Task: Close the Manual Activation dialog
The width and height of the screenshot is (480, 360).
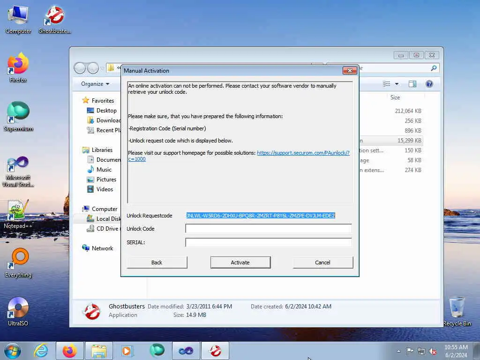Action: point(350,71)
